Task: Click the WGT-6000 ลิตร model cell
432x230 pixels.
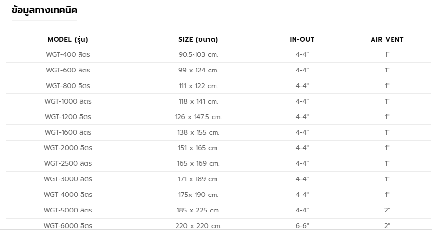Action: point(68,225)
